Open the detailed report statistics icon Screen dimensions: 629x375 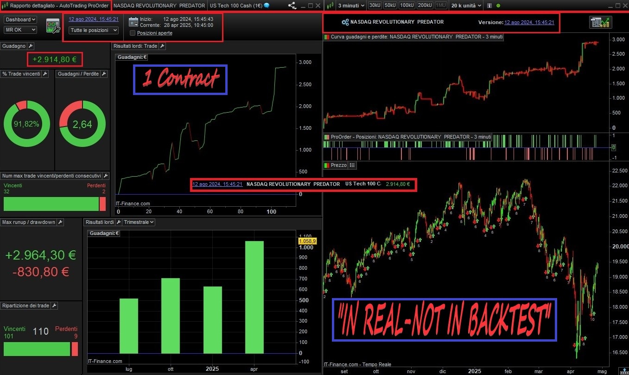(x=601, y=22)
